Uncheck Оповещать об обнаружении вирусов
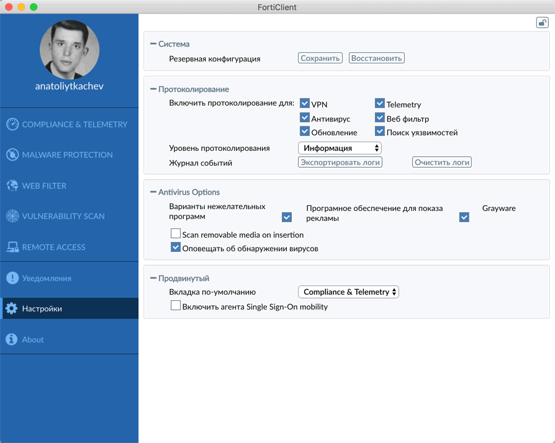This screenshot has width=555, height=443. click(x=176, y=247)
